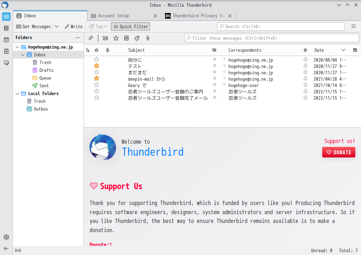Sort by read status column header
Screen dimensions: 361x255
point(214,50)
